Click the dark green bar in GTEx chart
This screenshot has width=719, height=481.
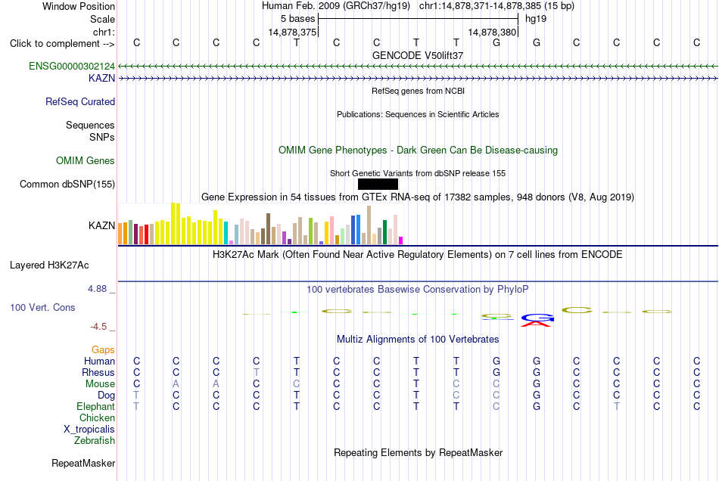point(384,232)
